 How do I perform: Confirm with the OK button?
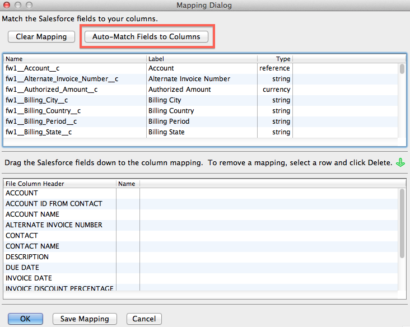click(25, 319)
